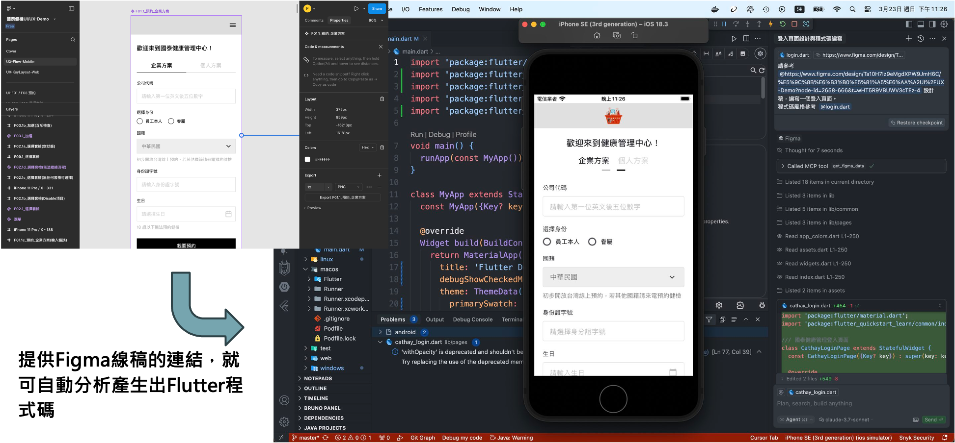Viewport: 955px width, 443px height.
Task: Click the Send button in chat
Action: point(933,419)
